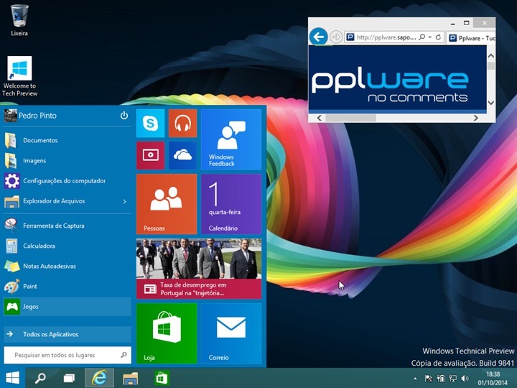Launch Paint from Start menu
Screen dimensions: 517x388
point(67,287)
